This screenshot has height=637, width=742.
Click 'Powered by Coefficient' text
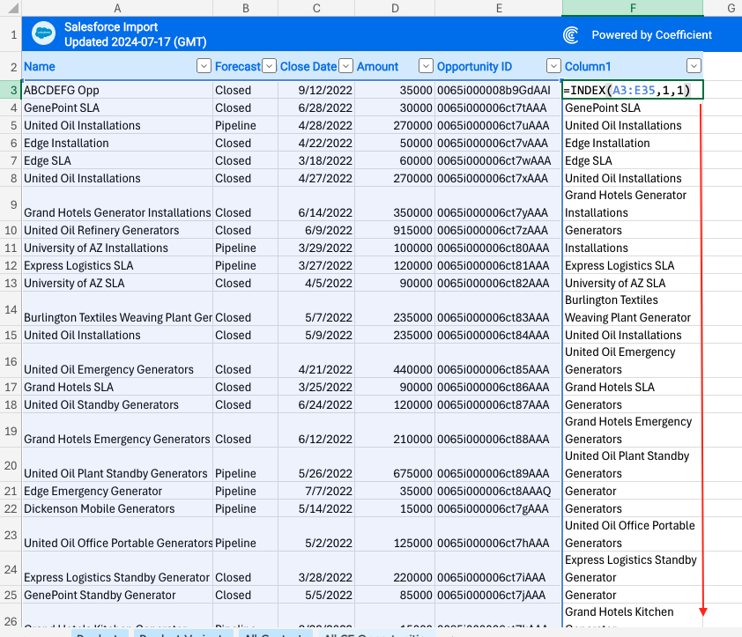tap(651, 35)
